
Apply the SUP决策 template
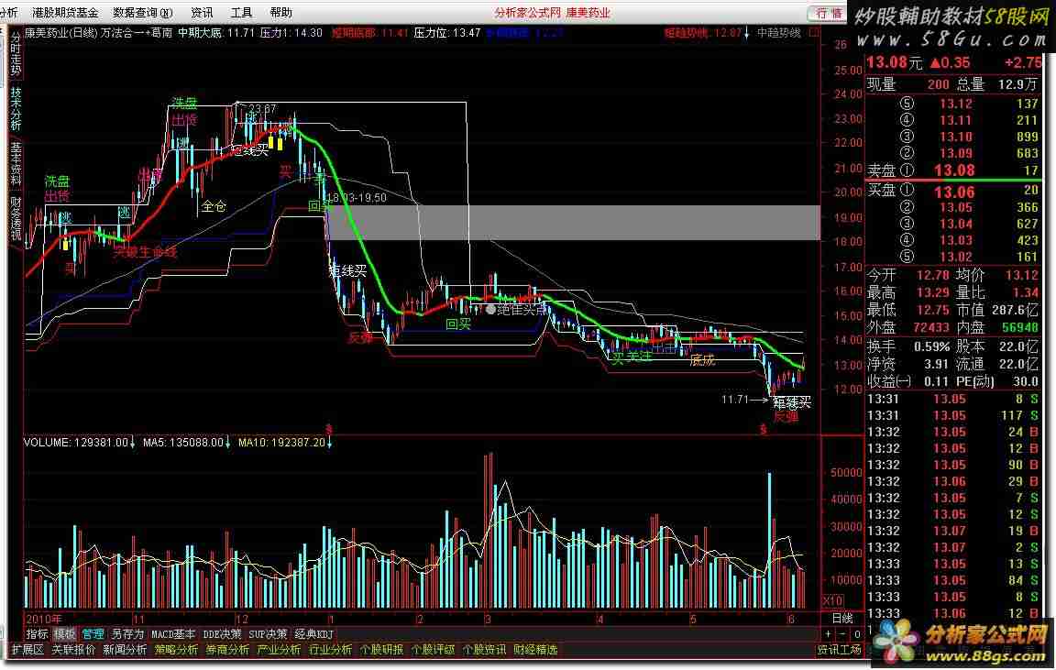268,633
